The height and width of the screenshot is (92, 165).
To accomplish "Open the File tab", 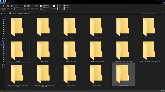I will (x=2, y=3).
